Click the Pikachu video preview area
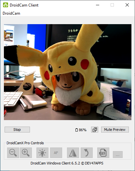Screen dimensions: 135x171 pos(68,72)
